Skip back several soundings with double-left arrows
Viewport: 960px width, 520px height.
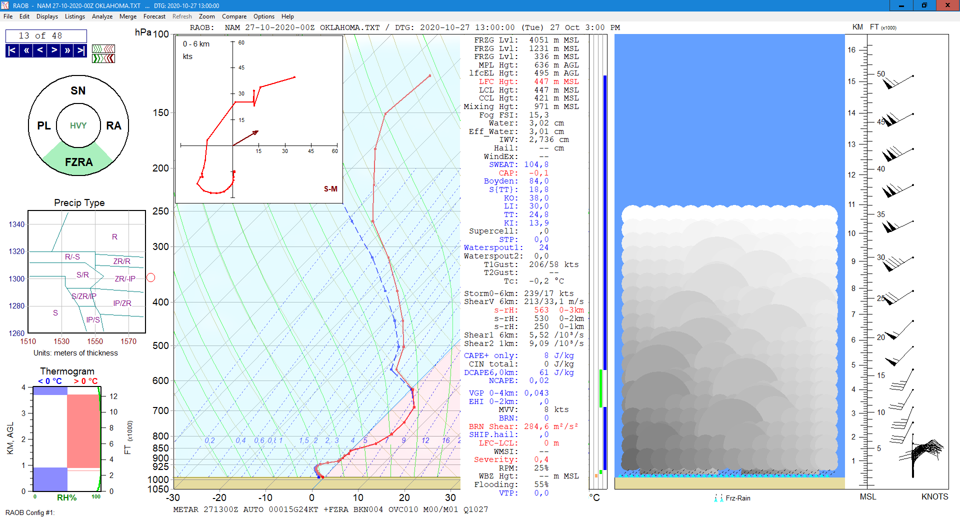(26, 50)
